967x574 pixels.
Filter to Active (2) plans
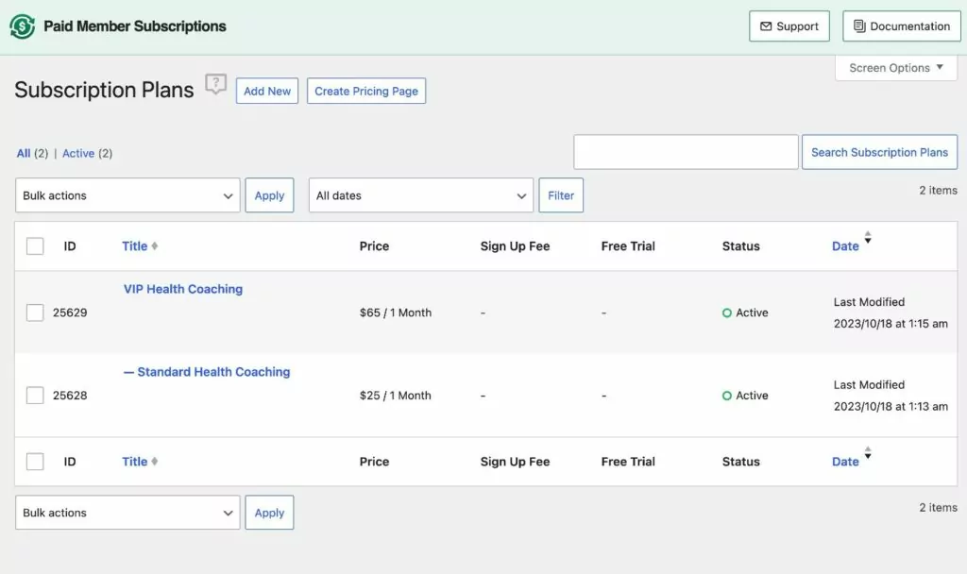87,154
